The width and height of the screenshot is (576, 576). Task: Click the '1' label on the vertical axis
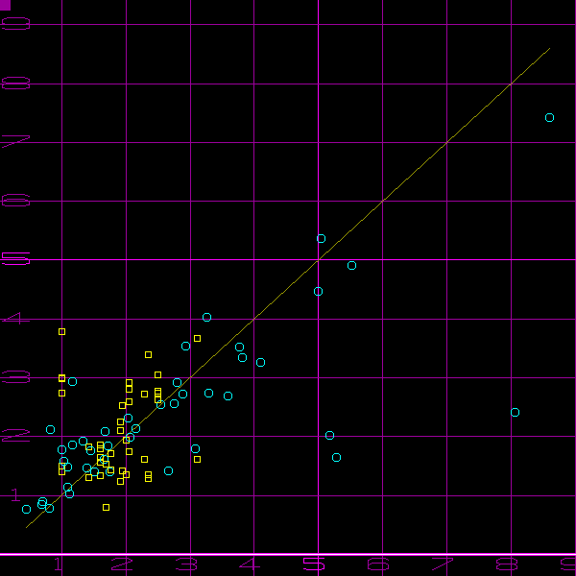pos(14,494)
